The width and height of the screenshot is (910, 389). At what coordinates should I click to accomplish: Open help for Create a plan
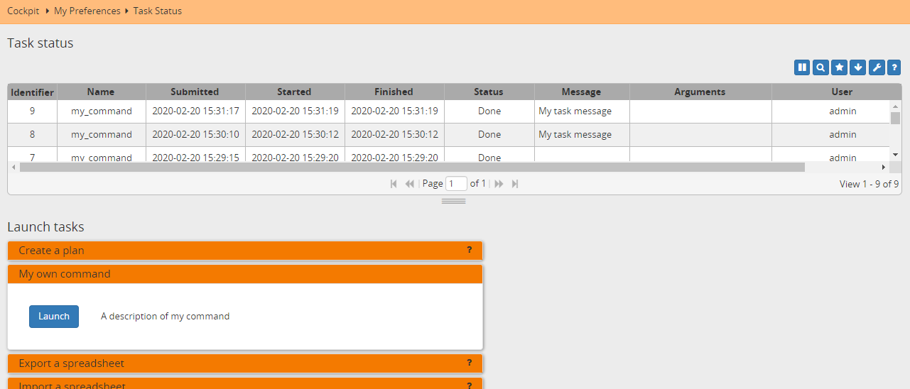coord(469,250)
